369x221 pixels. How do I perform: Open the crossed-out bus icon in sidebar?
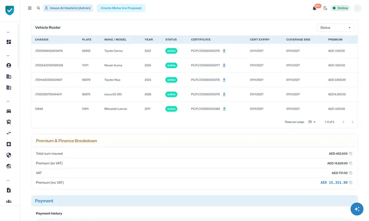pos(9,122)
